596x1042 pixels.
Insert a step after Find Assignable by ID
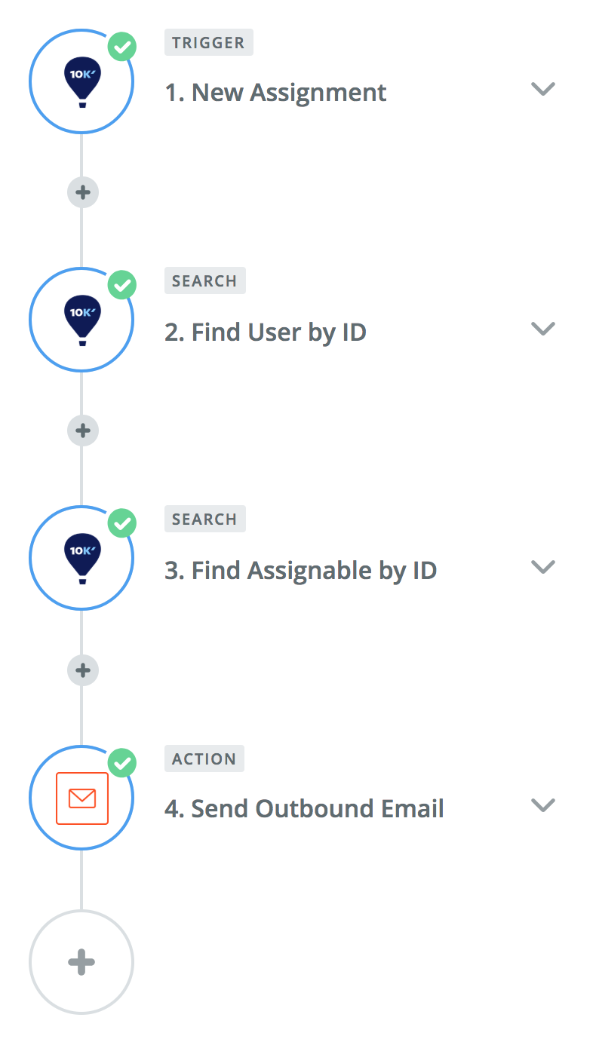(82, 670)
